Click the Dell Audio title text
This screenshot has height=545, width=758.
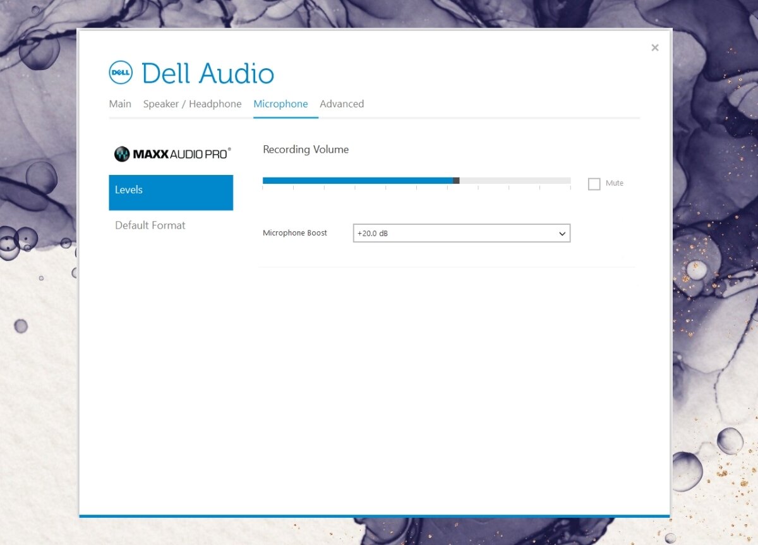208,73
